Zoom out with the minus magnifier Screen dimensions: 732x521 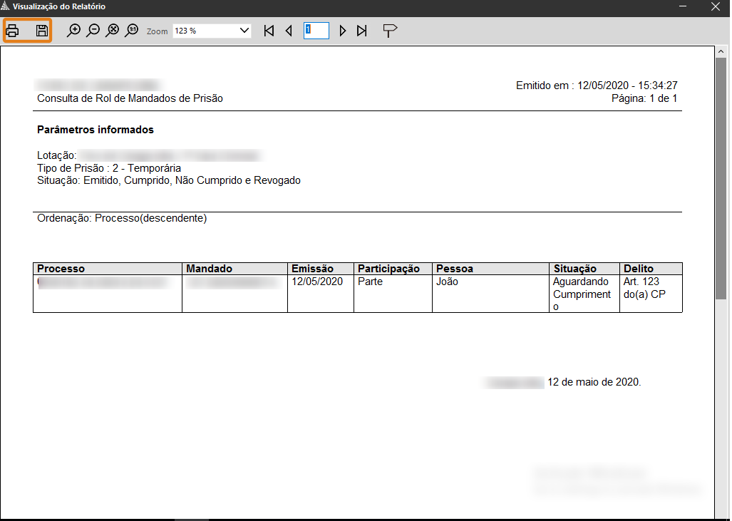[x=93, y=31]
